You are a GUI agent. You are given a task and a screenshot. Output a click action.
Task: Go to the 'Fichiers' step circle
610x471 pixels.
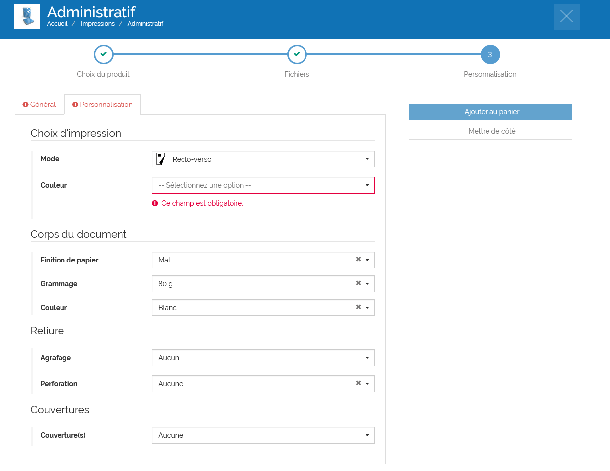[x=297, y=54]
